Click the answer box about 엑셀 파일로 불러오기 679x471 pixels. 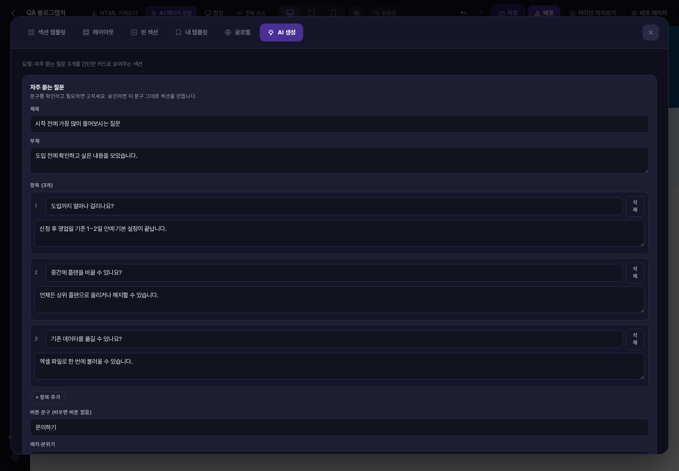(339, 366)
